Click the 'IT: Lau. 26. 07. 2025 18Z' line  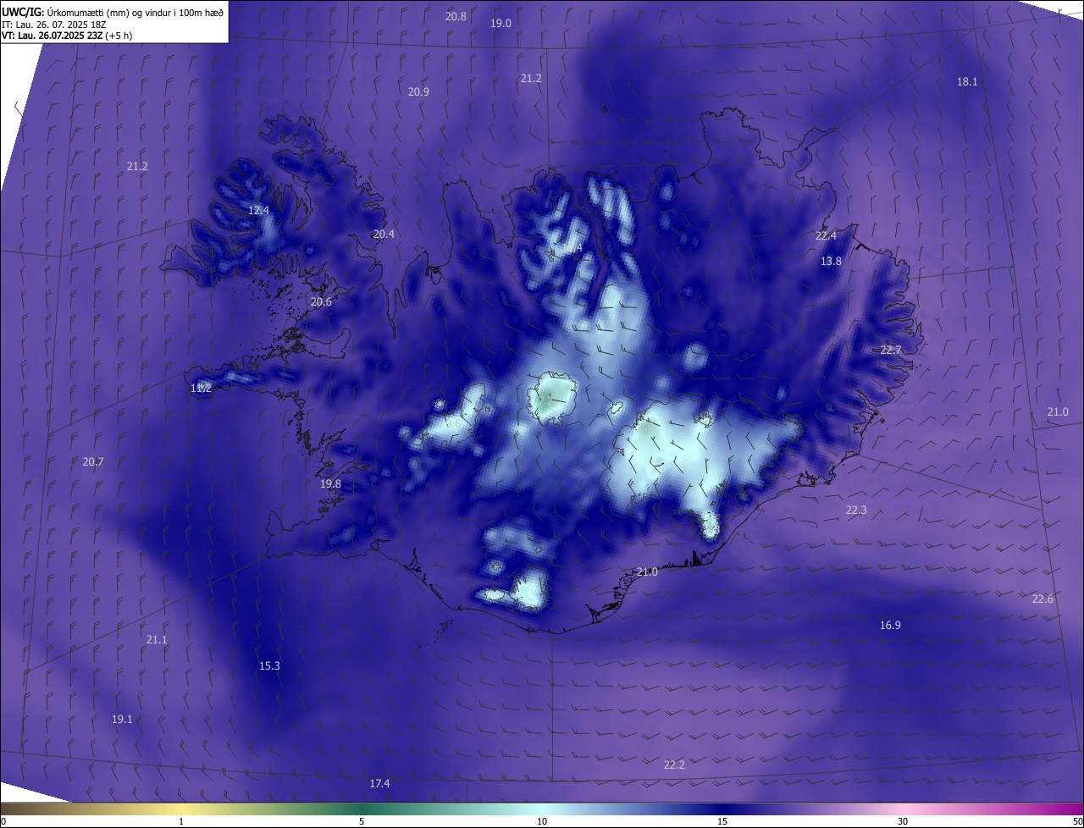pos(53,25)
